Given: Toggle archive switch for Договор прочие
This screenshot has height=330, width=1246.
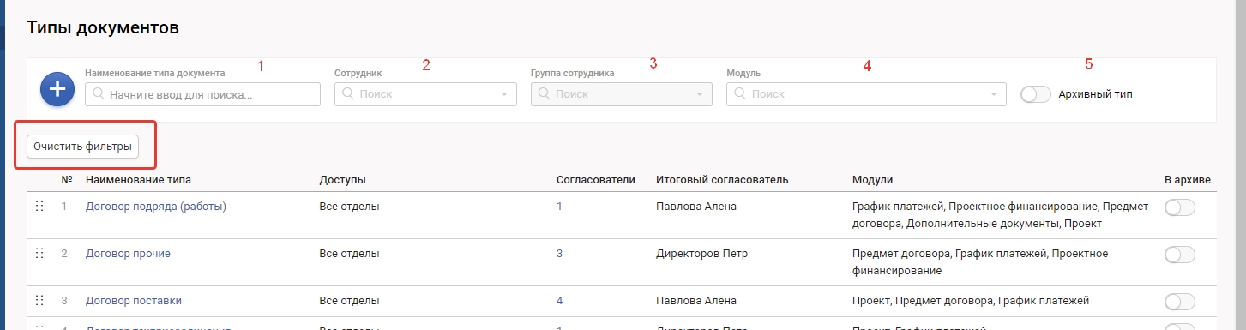Looking at the screenshot, I should (1180, 255).
